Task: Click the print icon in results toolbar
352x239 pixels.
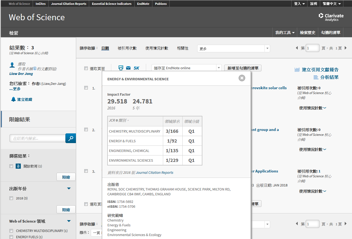Action: tap(121, 68)
